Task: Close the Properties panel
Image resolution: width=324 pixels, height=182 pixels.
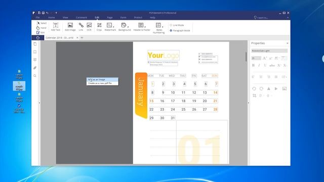Action: tap(288, 43)
